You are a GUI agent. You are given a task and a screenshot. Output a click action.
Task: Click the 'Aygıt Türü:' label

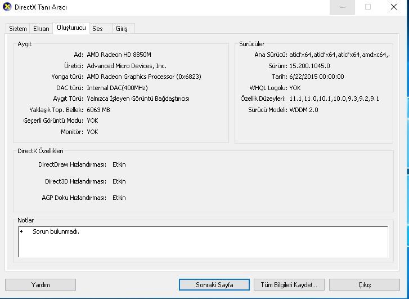(x=68, y=99)
